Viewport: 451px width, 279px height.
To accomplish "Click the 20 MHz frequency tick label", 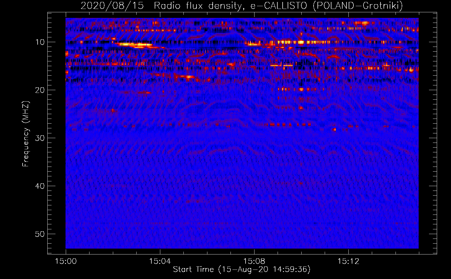I will coord(40,90).
